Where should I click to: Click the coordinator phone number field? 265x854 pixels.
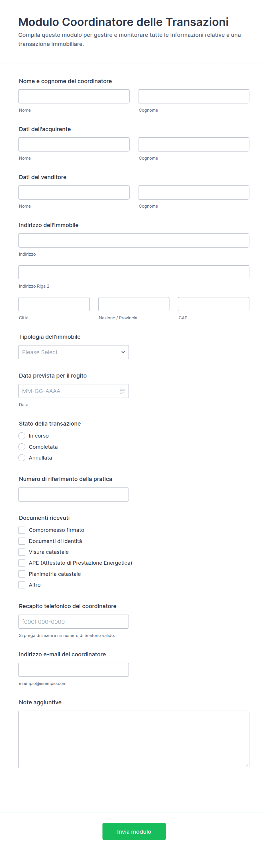[x=74, y=622]
